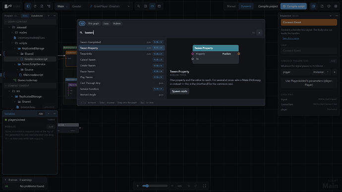The image size is (342, 192).
Task: Open the Main tab
Action: tap(60, 6)
